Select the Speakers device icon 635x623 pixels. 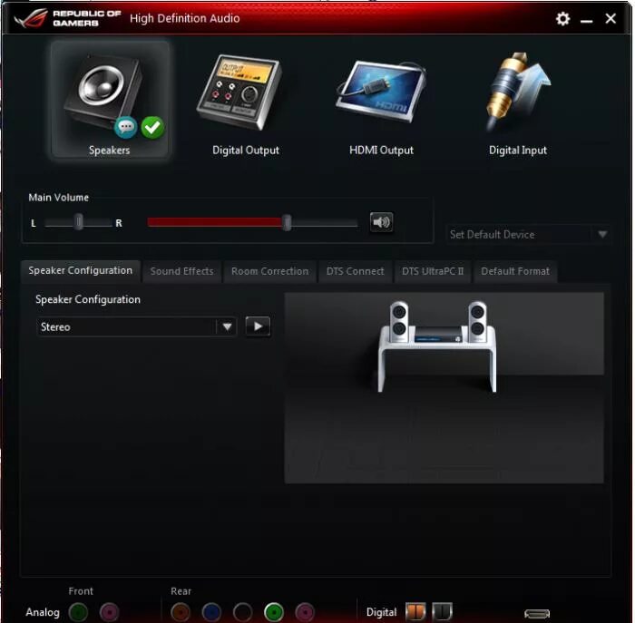(110, 99)
